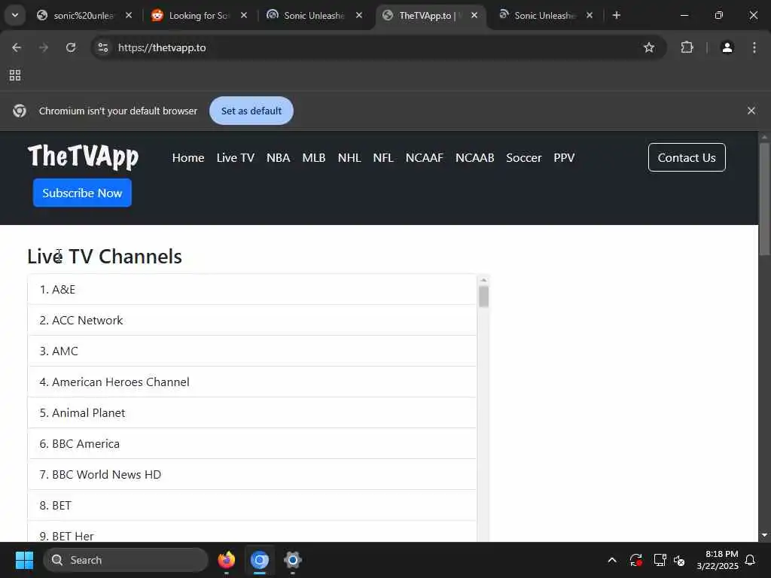Open the BET Her channel
Screen dimensions: 771x578
(252, 533)
